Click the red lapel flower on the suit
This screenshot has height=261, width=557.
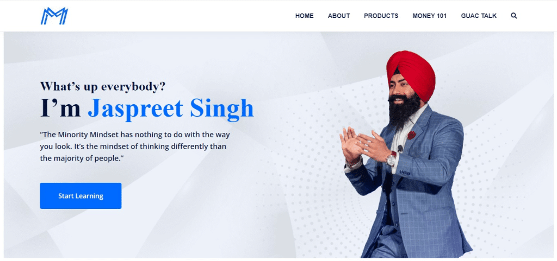[x=411, y=135]
